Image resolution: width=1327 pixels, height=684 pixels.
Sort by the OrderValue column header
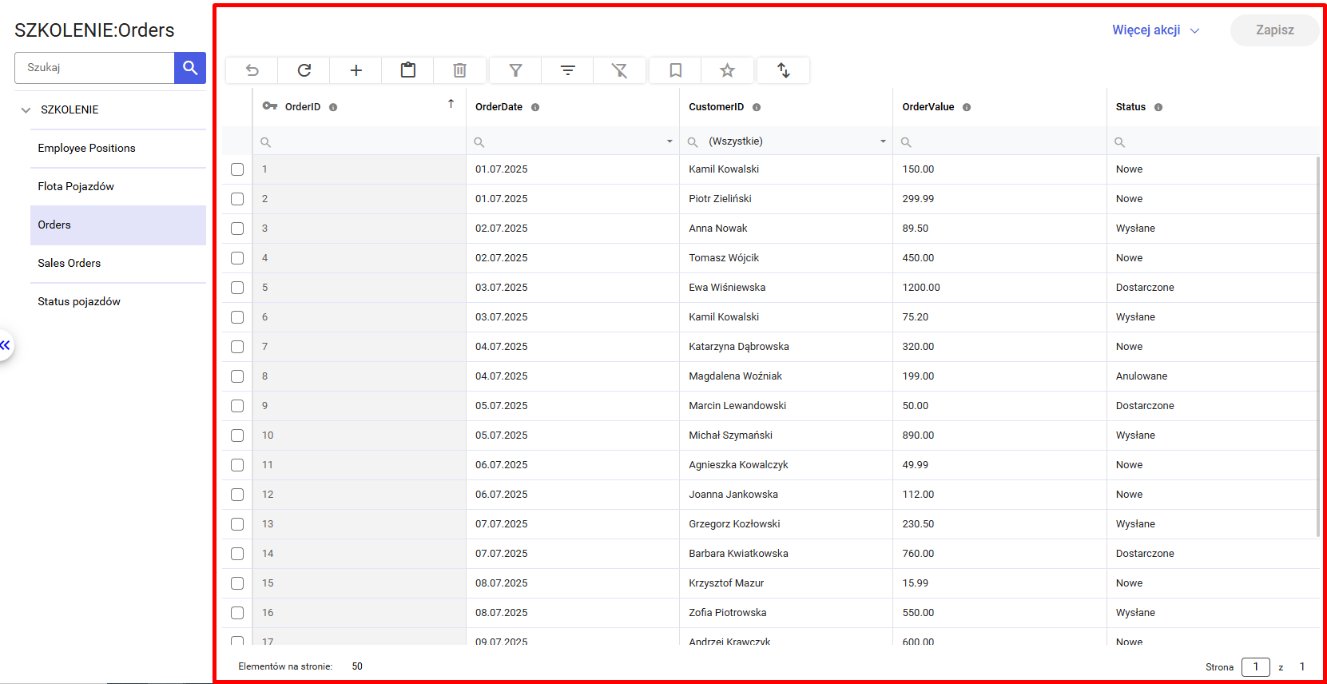[928, 107]
